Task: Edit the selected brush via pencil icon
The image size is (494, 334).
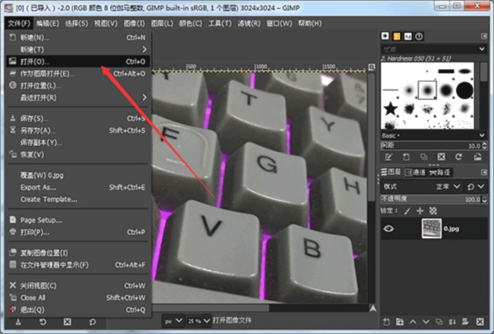Action: pos(388,157)
